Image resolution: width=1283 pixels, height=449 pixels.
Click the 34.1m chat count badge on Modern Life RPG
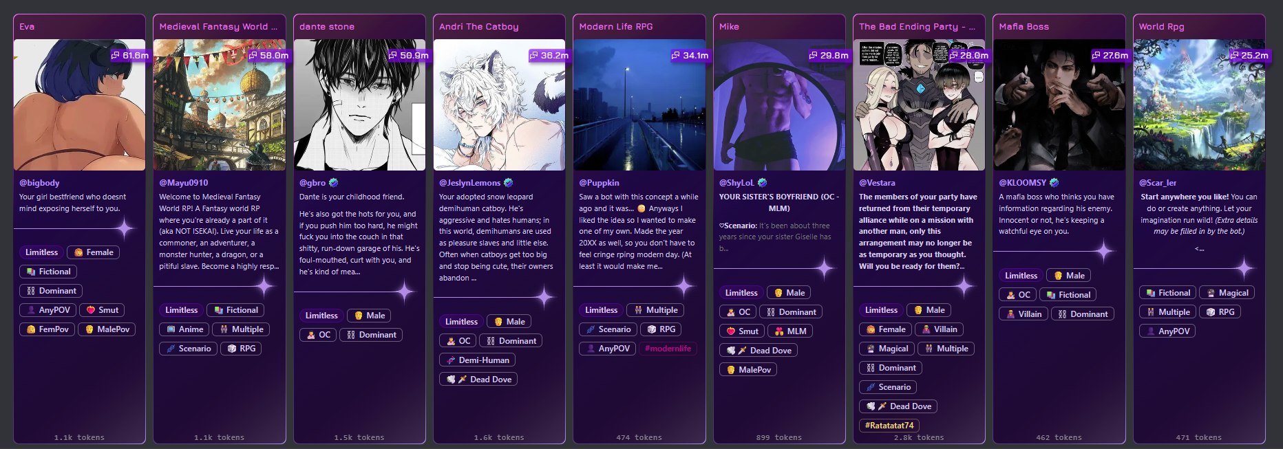[x=689, y=55]
